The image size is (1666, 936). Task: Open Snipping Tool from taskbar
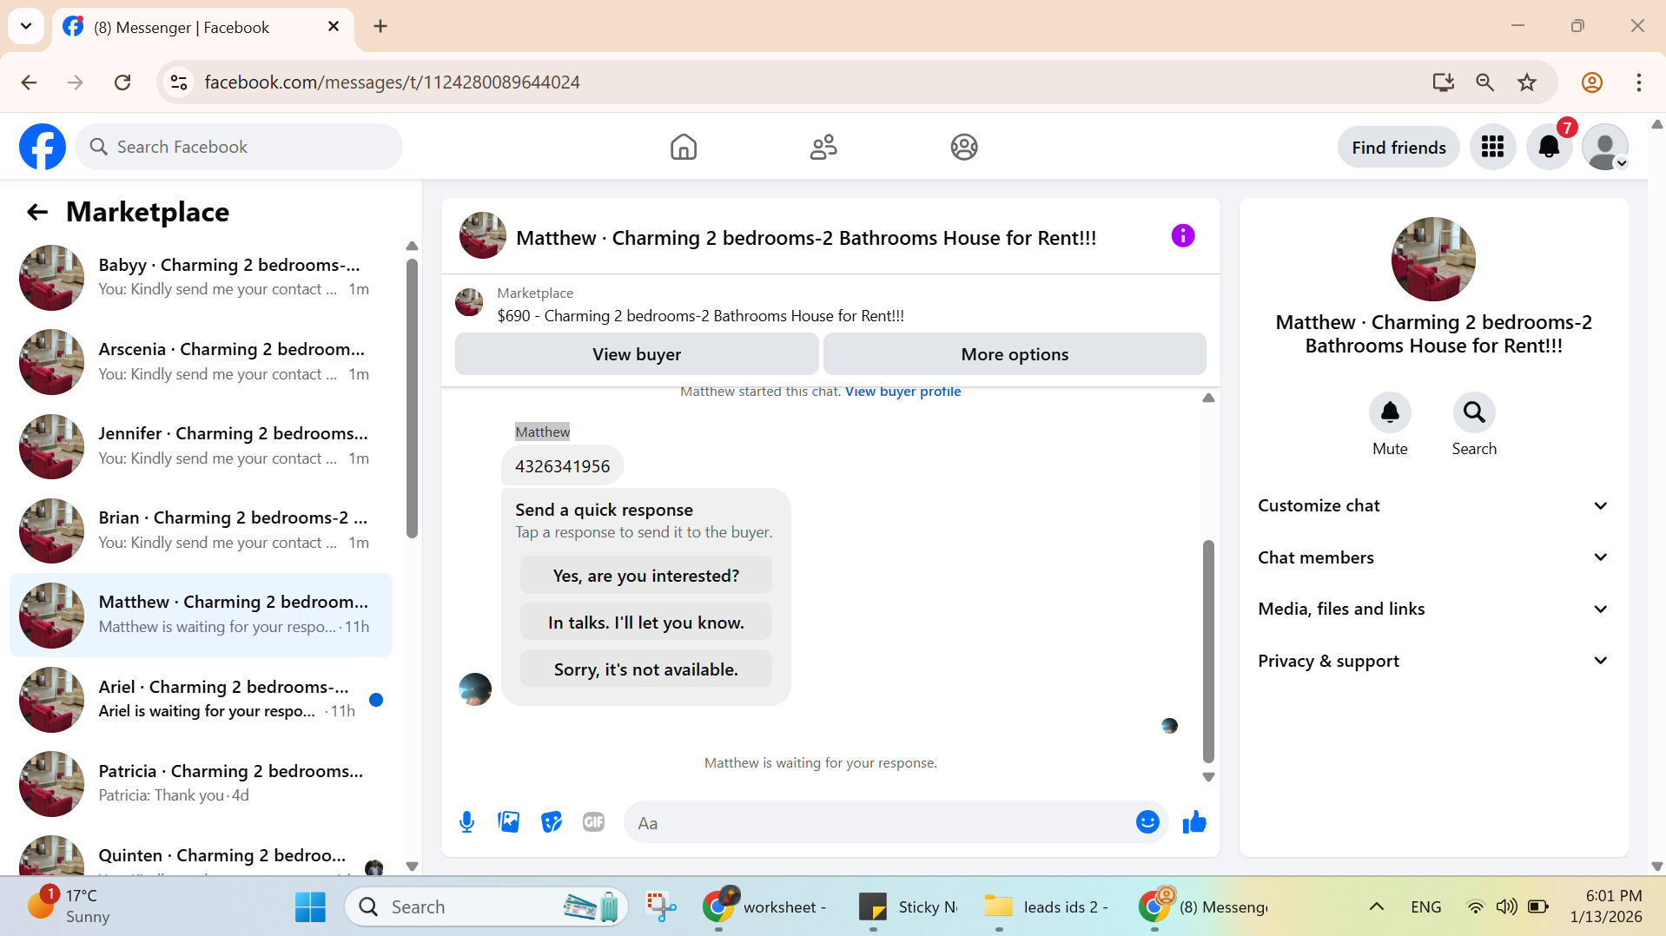[661, 906]
